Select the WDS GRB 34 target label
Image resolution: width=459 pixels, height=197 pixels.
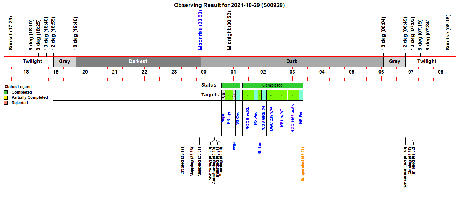point(264,117)
